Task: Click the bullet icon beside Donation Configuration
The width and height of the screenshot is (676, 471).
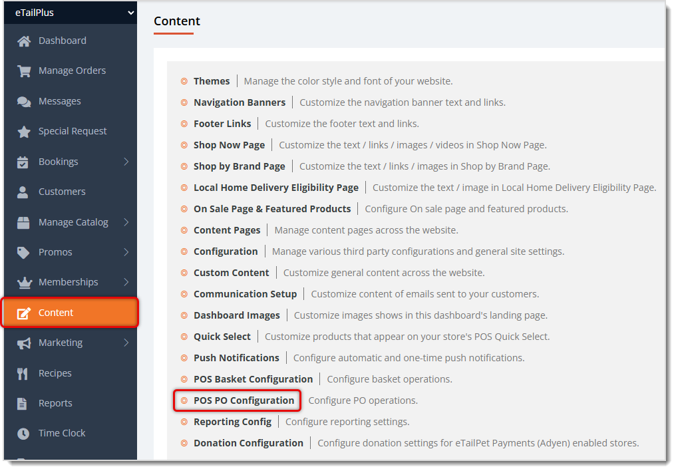Action: click(184, 443)
